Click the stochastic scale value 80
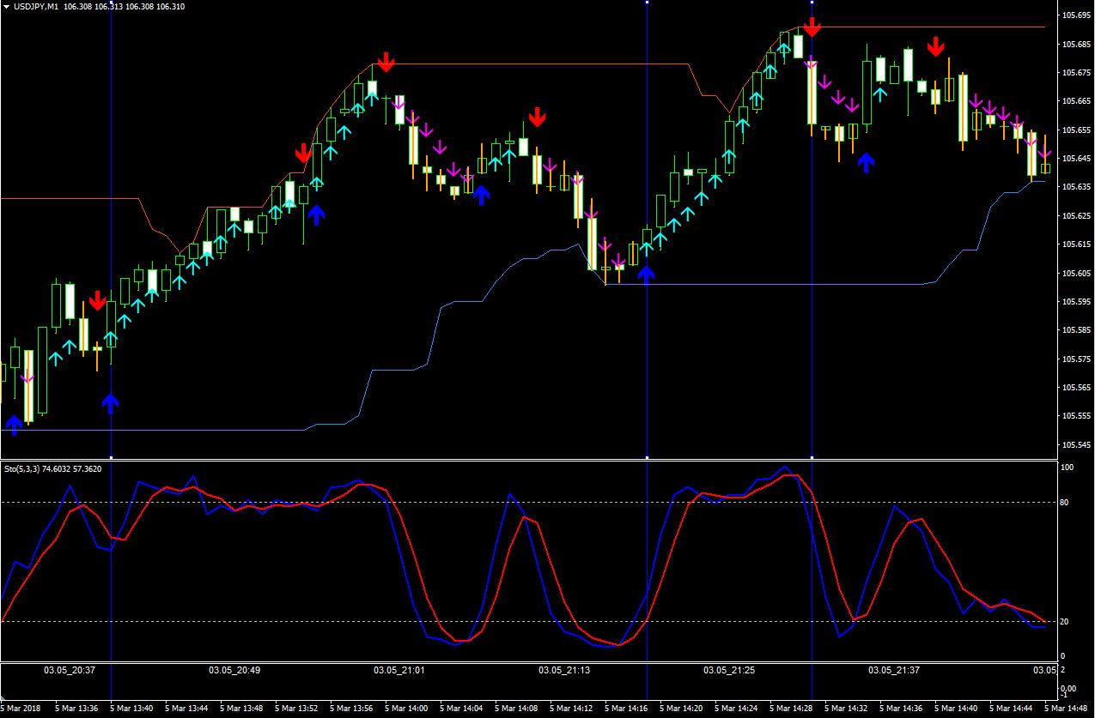The image size is (1095, 718). (1064, 502)
